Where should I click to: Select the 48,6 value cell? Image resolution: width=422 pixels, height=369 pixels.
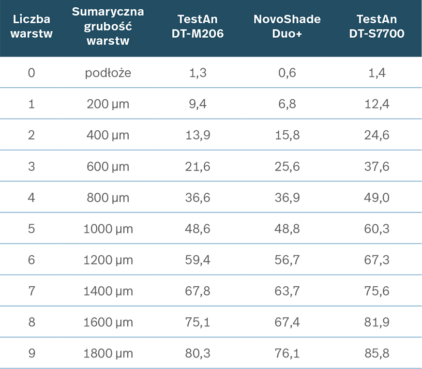[197, 229]
